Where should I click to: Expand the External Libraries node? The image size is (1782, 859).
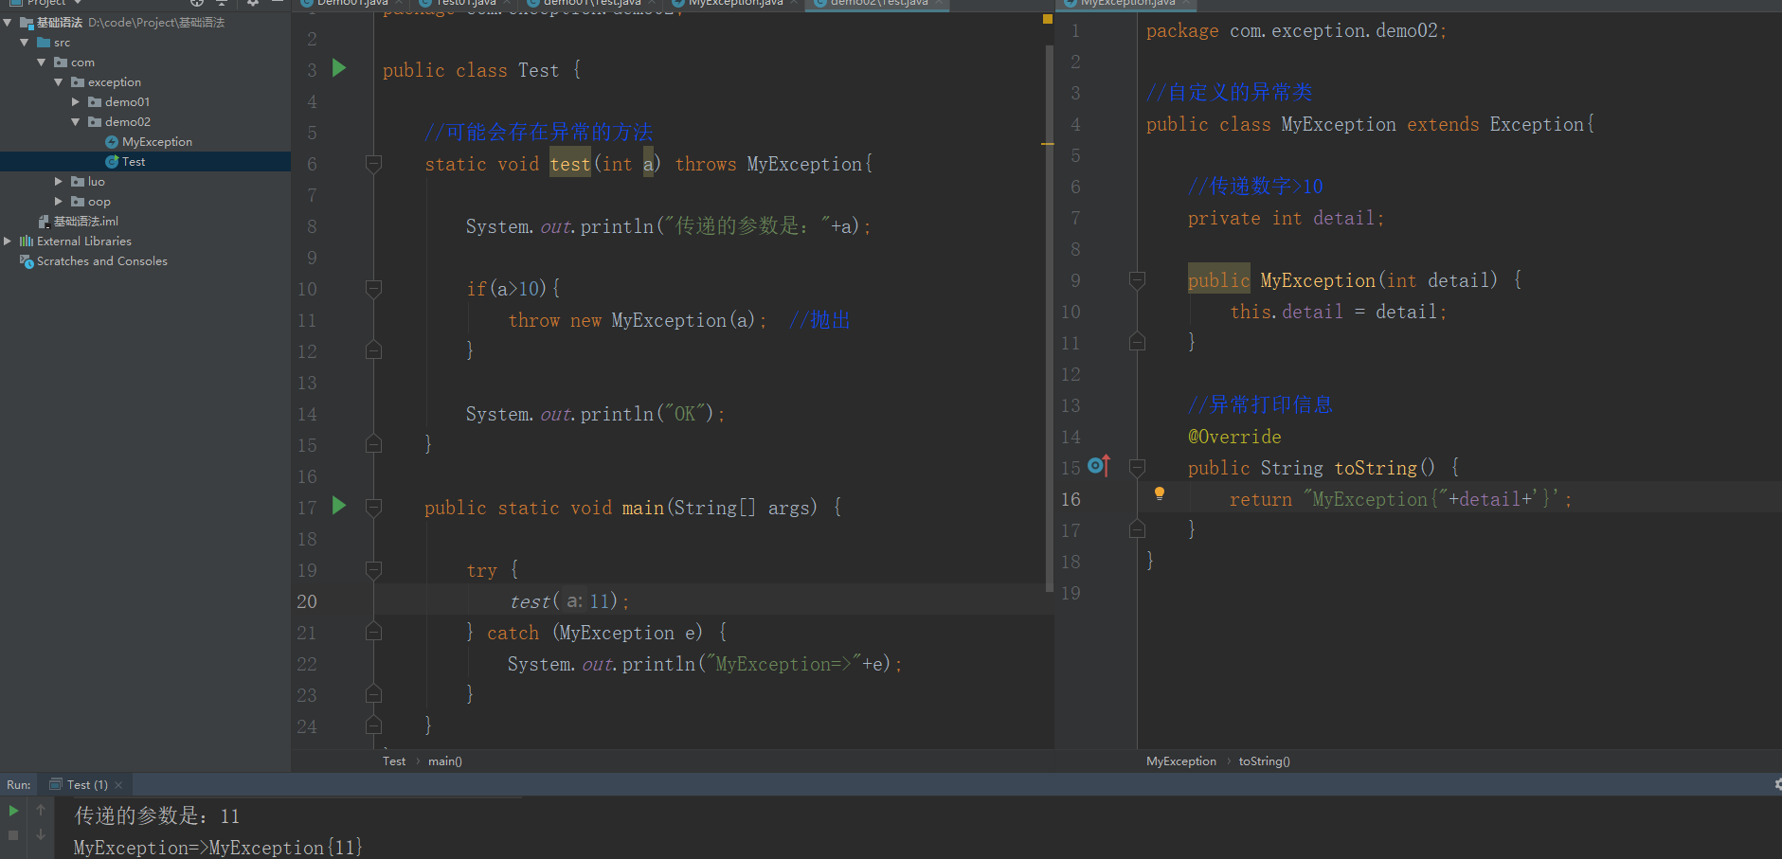point(8,242)
